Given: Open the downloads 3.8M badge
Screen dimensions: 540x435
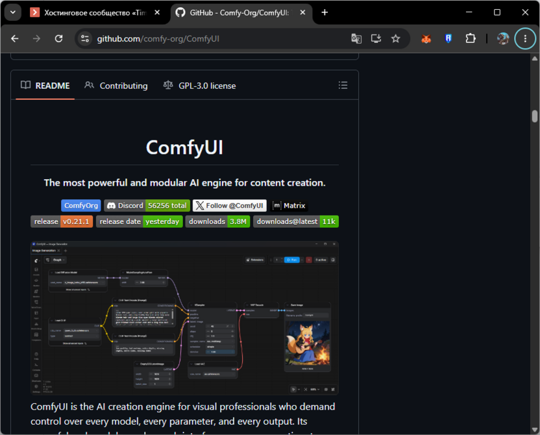Looking at the screenshot, I should [x=217, y=221].
